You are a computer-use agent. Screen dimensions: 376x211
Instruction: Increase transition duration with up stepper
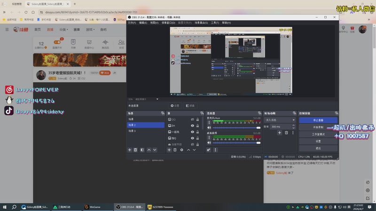pyautogui.click(x=293, y=125)
